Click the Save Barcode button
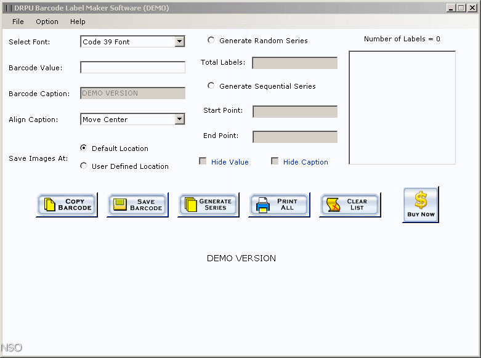Screen dimensions: 481x358 [x=138, y=205]
